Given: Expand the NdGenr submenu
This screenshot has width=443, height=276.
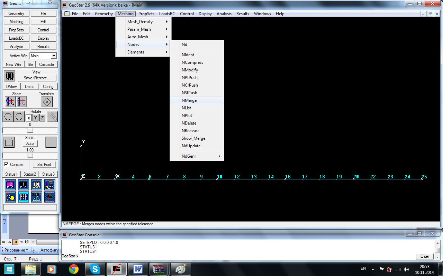Looking at the screenshot, I should point(197,156).
